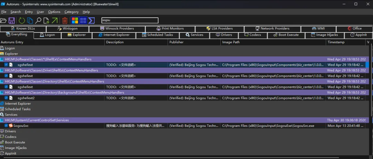This screenshot has height=159, width=373.
Task: Uncheck the selected first sgshellext entry checkbox
Action: 6,65
